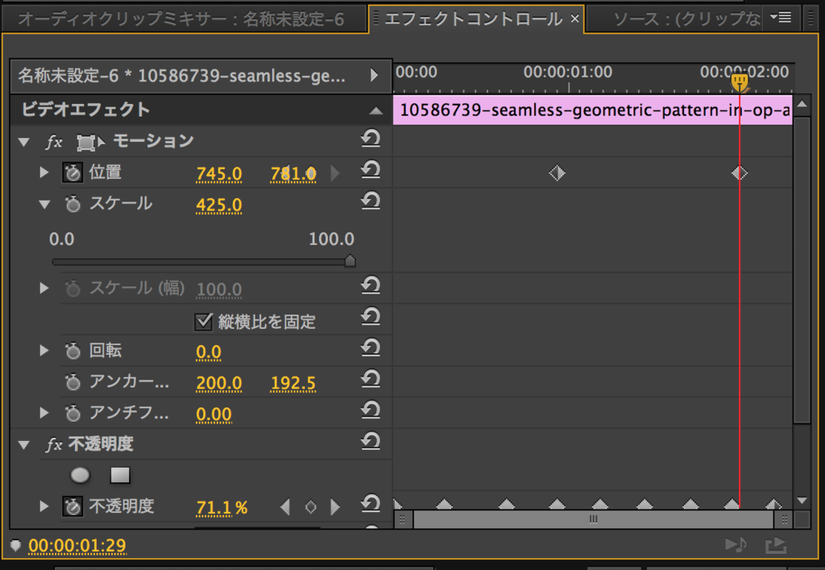Viewport: 825px width, 570px height.
Task: Reset the 不透明度 effect header
Action: point(371,441)
